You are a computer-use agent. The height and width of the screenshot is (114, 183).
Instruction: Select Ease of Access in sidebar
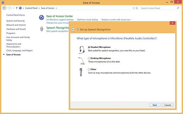coord(13,55)
